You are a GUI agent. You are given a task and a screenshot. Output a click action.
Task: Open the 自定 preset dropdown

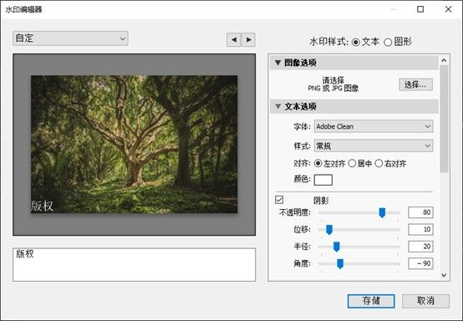coord(70,38)
